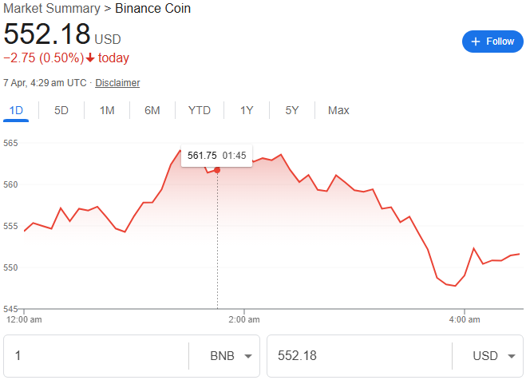Click the red down arrow price indicator

(90, 57)
